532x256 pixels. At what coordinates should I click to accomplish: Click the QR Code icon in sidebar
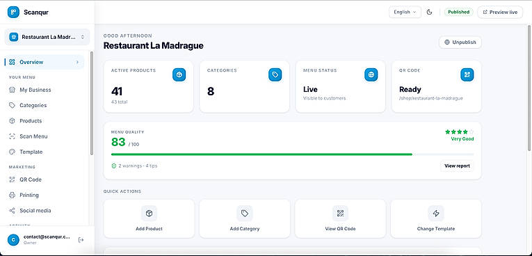pos(13,179)
